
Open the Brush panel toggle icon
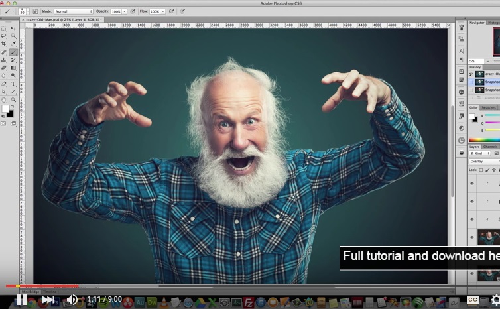click(35, 11)
